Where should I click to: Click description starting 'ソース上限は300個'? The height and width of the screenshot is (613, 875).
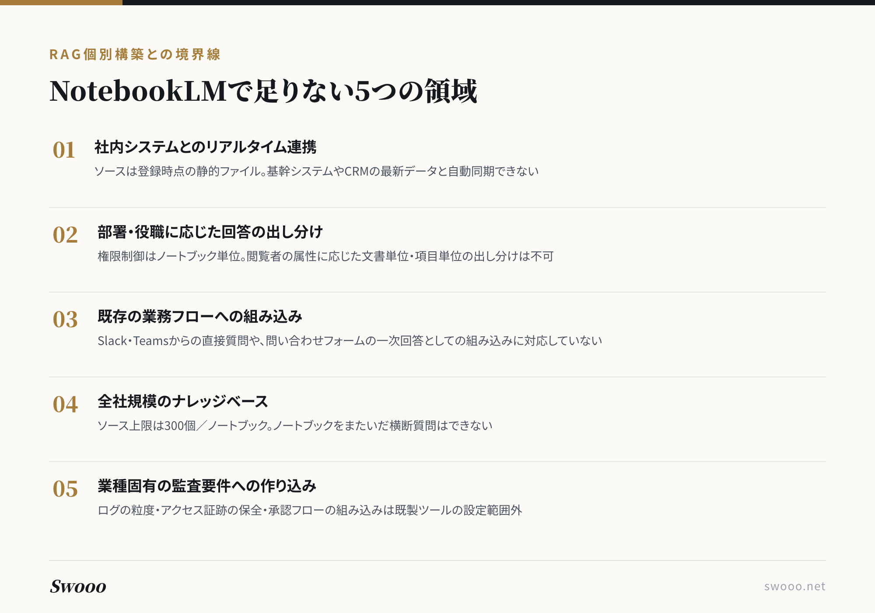tap(295, 426)
